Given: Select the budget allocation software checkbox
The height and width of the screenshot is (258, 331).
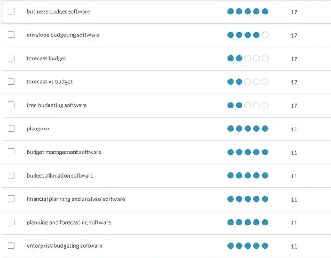Looking at the screenshot, I should [x=11, y=175].
